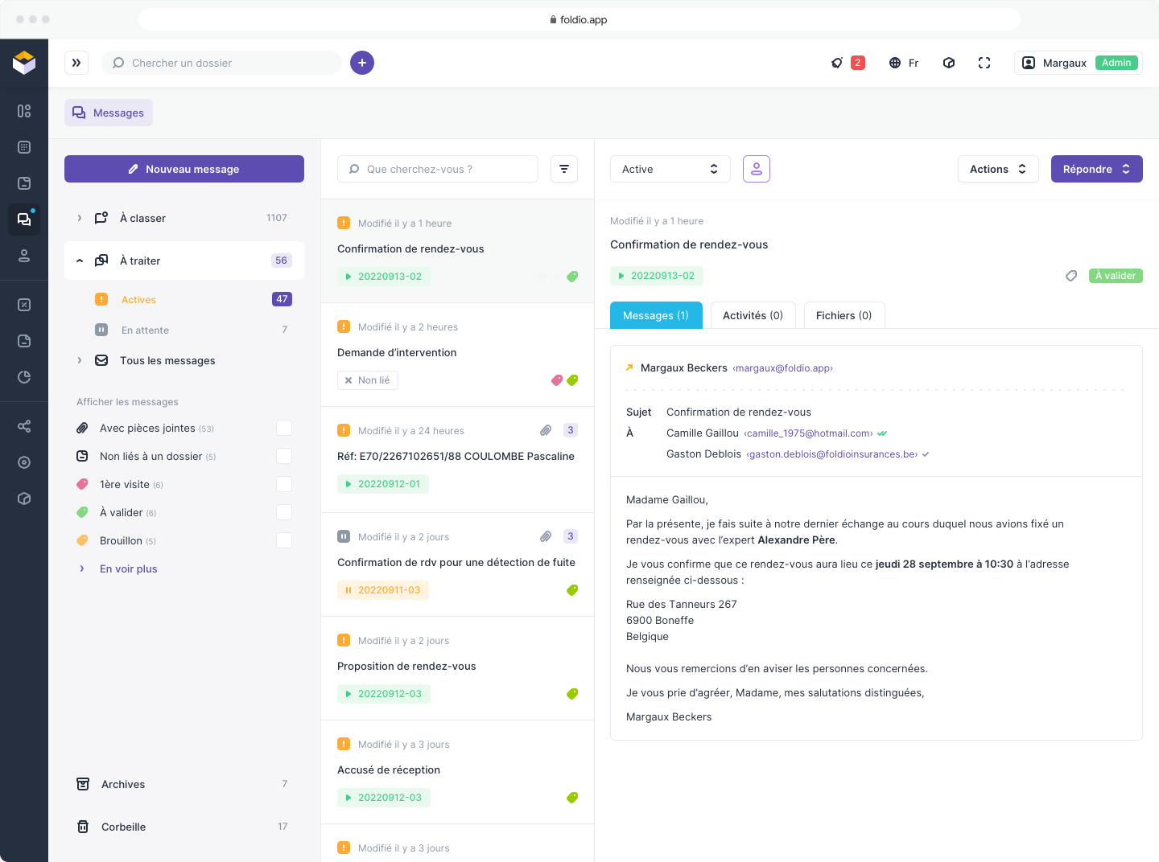Click gaston.deblois@foldioinsurances.be email link
This screenshot has width=1159, height=862.
[832, 454]
